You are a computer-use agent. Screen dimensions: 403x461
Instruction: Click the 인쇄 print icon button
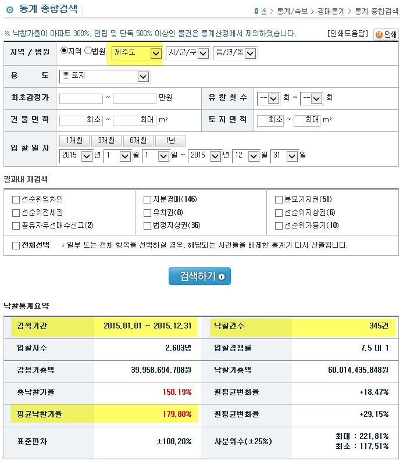[x=386, y=34]
